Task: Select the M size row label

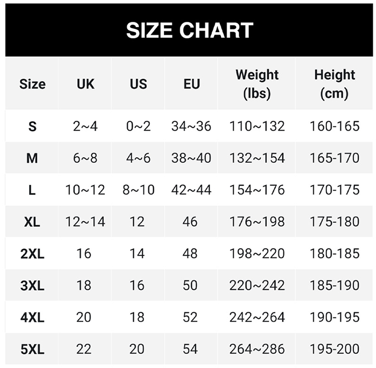Action: click(x=32, y=158)
